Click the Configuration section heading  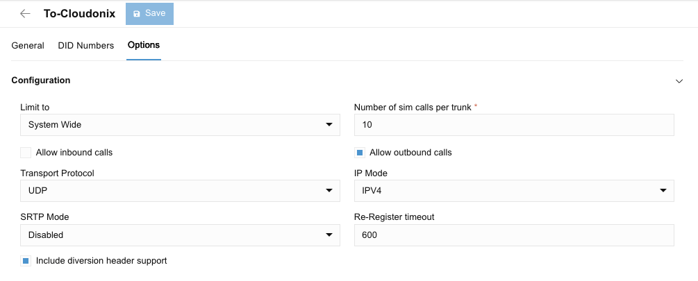(x=41, y=80)
